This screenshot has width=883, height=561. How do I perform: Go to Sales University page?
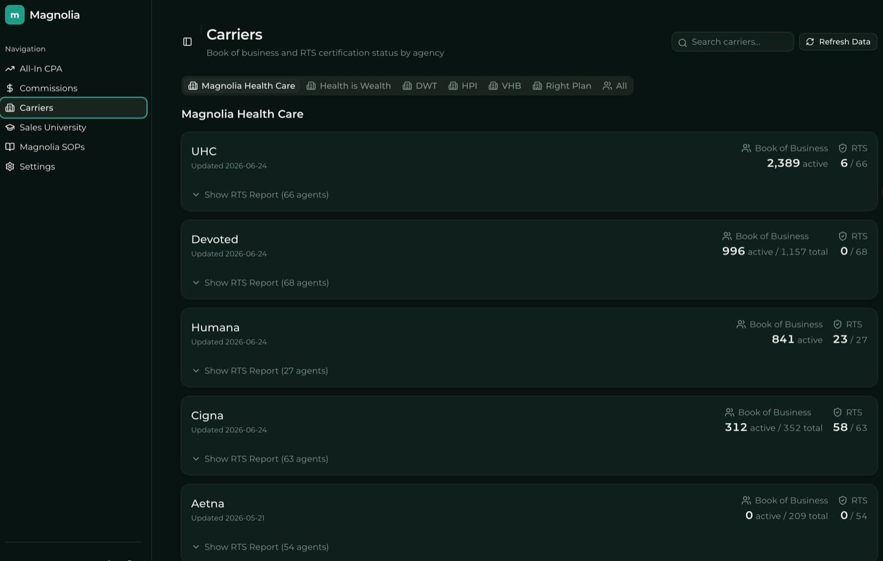point(74,127)
